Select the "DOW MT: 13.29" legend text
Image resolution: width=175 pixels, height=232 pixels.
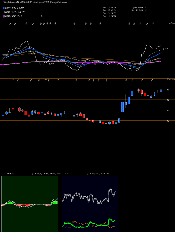(15, 12)
